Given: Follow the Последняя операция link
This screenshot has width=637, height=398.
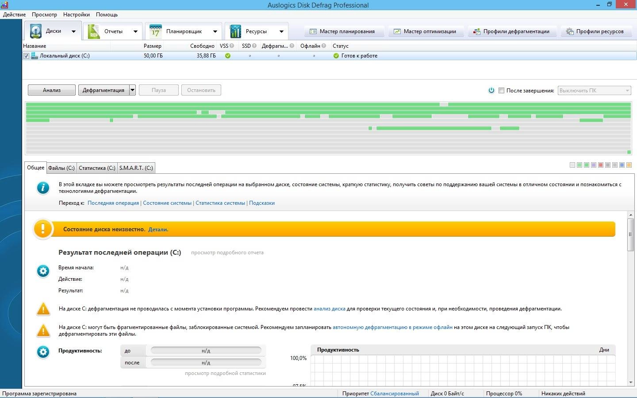Looking at the screenshot, I should click(x=113, y=203).
